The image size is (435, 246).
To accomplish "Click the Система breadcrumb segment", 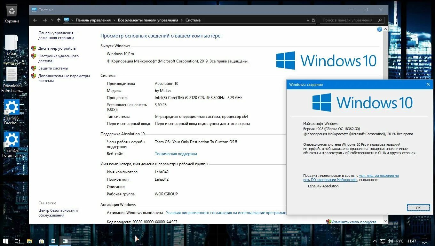I will click(x=193, y=20).
